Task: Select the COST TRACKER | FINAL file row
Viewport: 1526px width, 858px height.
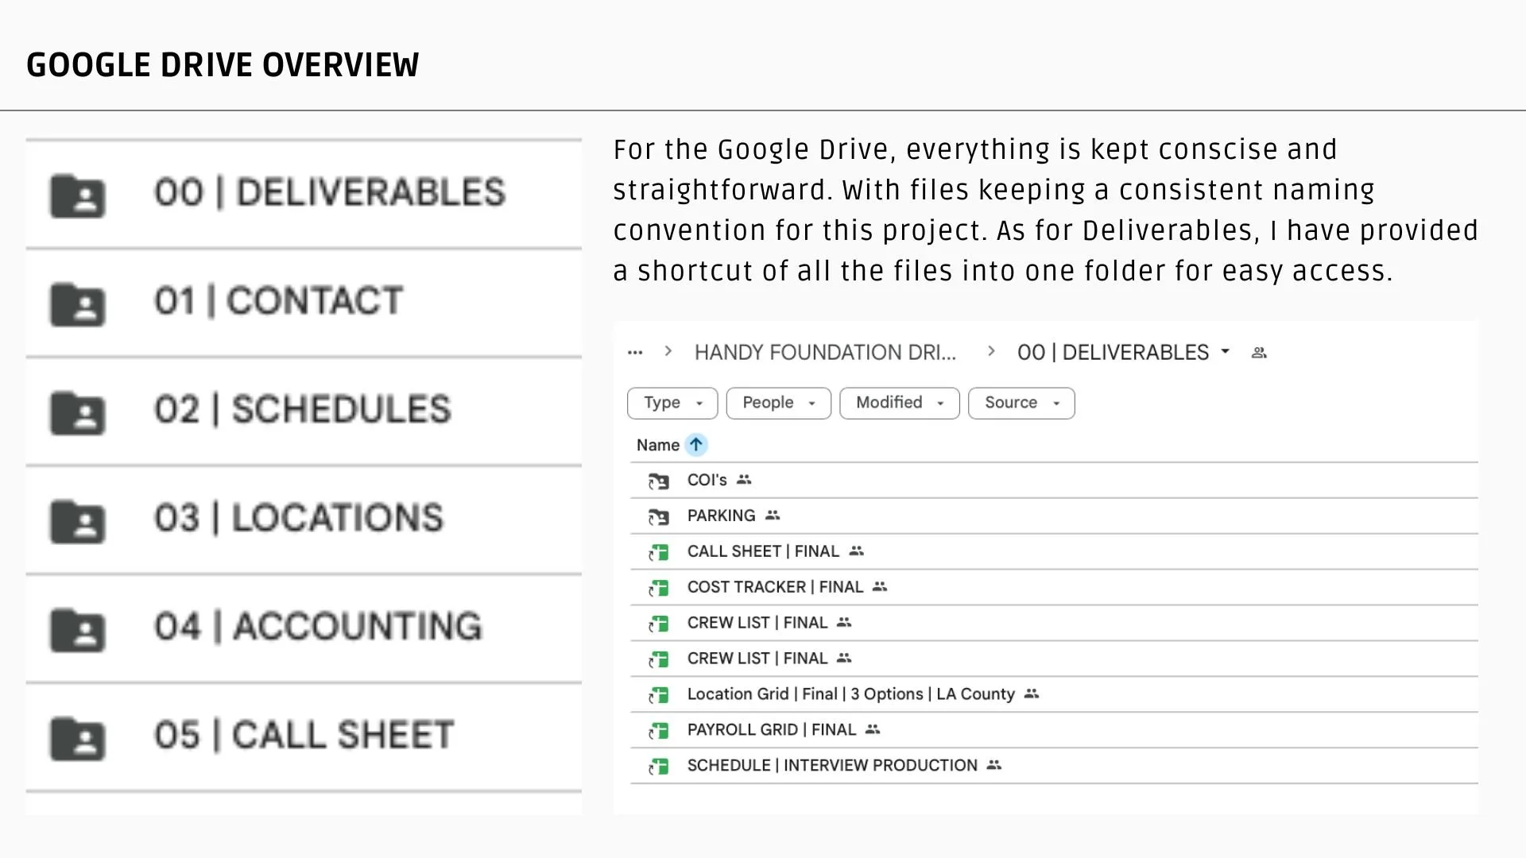Action: [1054, 587]
